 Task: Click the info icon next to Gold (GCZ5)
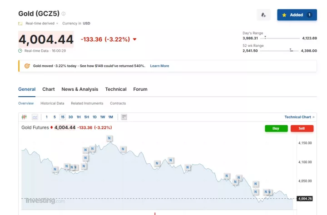pos(64,14)
